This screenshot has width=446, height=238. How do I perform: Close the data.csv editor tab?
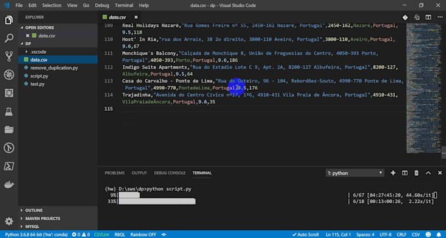[x=136, y=17]
